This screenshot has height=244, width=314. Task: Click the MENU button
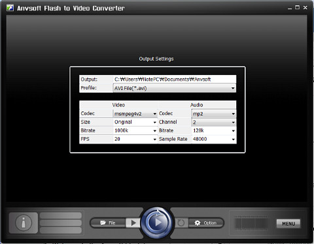click(x=288, y=224)
